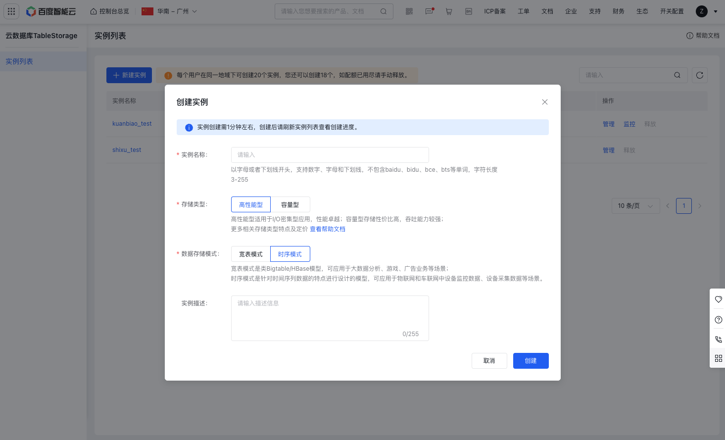Select page 1 in pagination

(684, 206)
